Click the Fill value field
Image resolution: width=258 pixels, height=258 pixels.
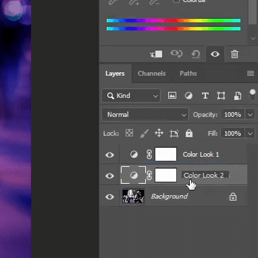(x=232, y=134)
